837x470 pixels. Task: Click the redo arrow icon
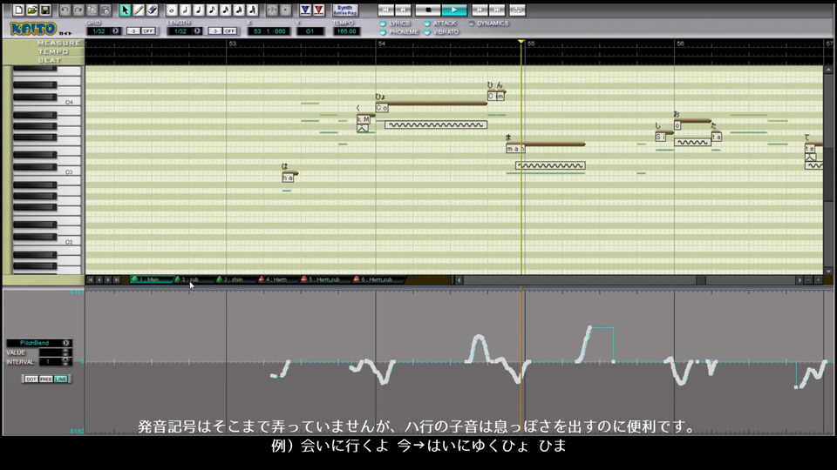click(x=78, y=10)
